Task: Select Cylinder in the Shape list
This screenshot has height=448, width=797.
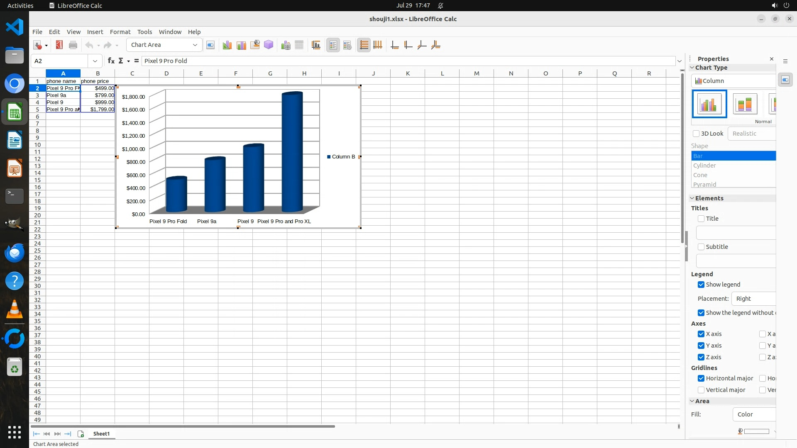Action: (x=704, y=166)
